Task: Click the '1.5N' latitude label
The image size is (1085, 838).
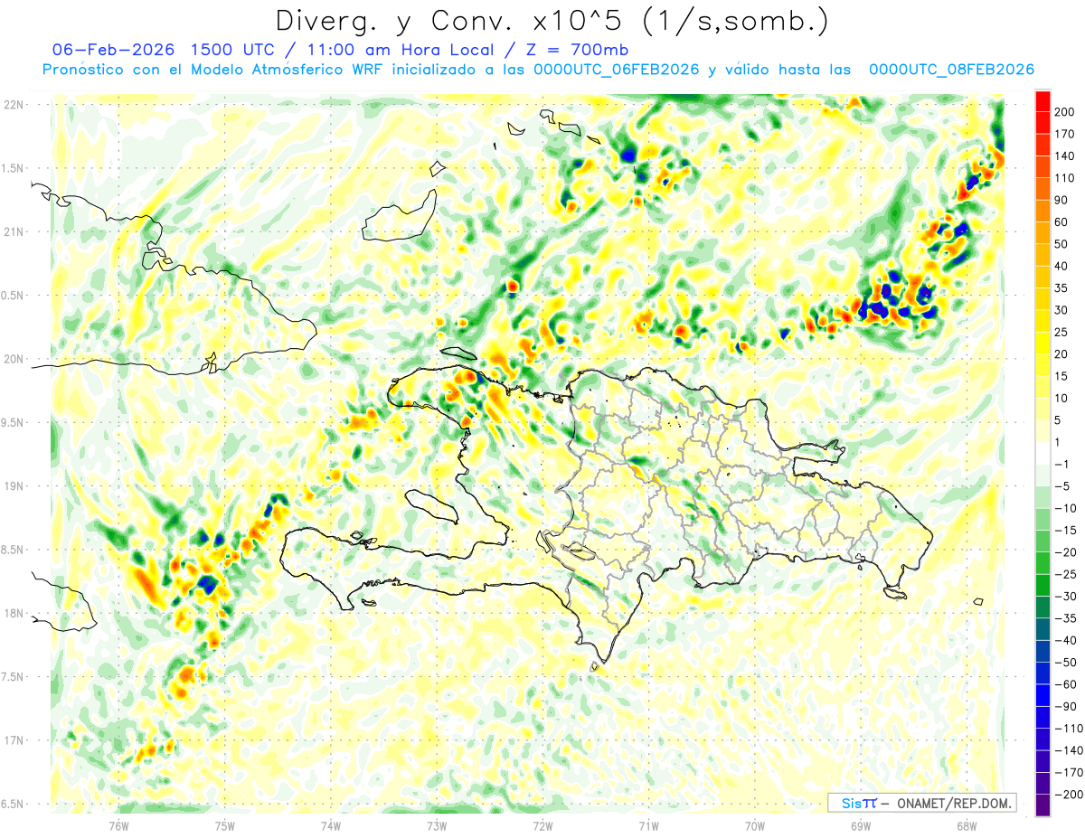Action: coord(14,168)
